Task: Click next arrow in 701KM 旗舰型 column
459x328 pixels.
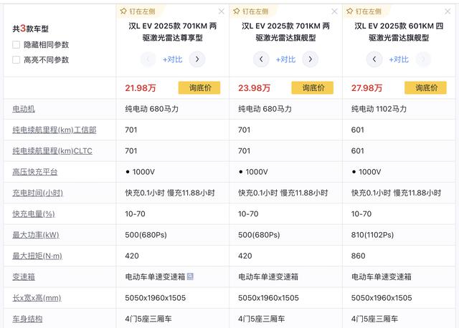Action: pos(311,59)
